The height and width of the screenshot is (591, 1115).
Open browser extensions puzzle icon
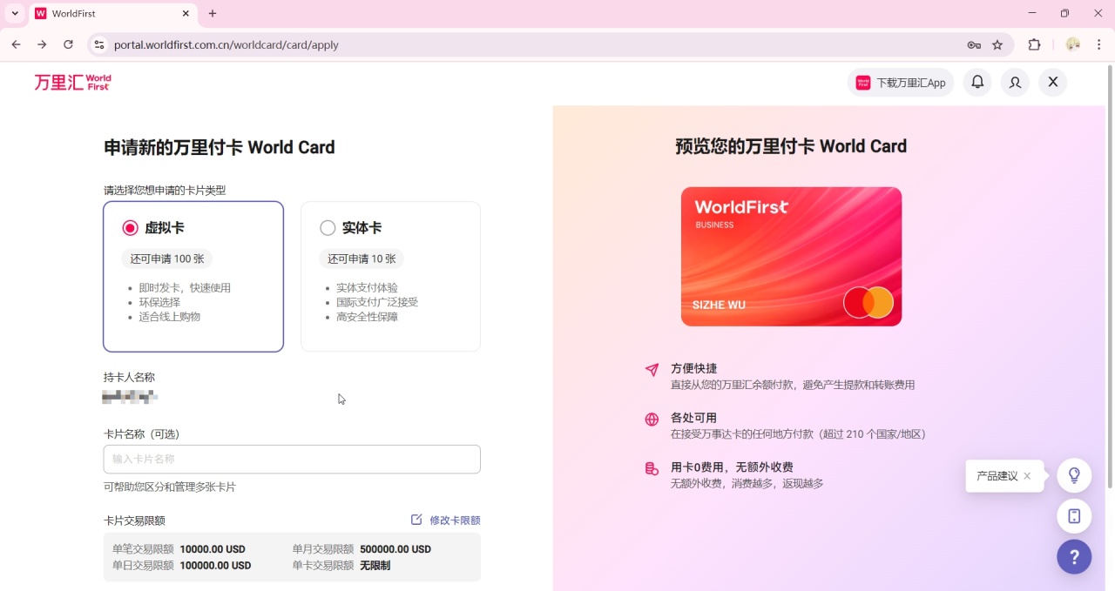[x=1034, y=45]
